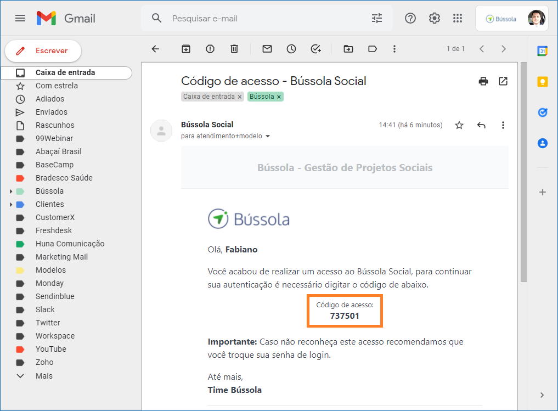Expand the Bússola label tree
The width and height of the screenshot is (558, 411).
point(10,192)
